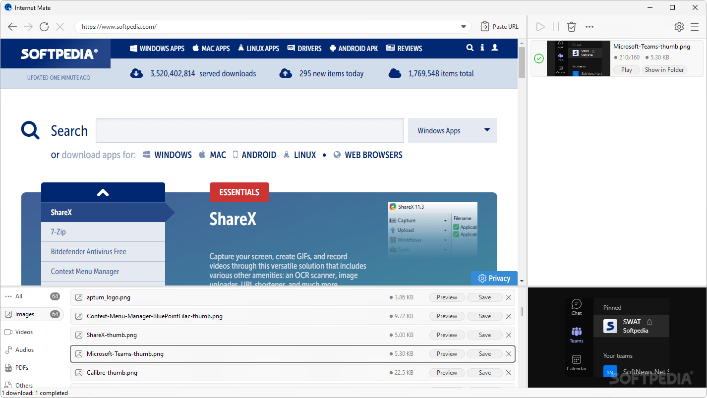Save Microsoft-Teams-thumb.png from the list

point(485,354)
